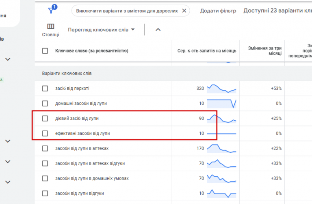Expand the first sidebar chevron section
The height and width of the screenshot is (204, 312).
(x=8, y=59)
